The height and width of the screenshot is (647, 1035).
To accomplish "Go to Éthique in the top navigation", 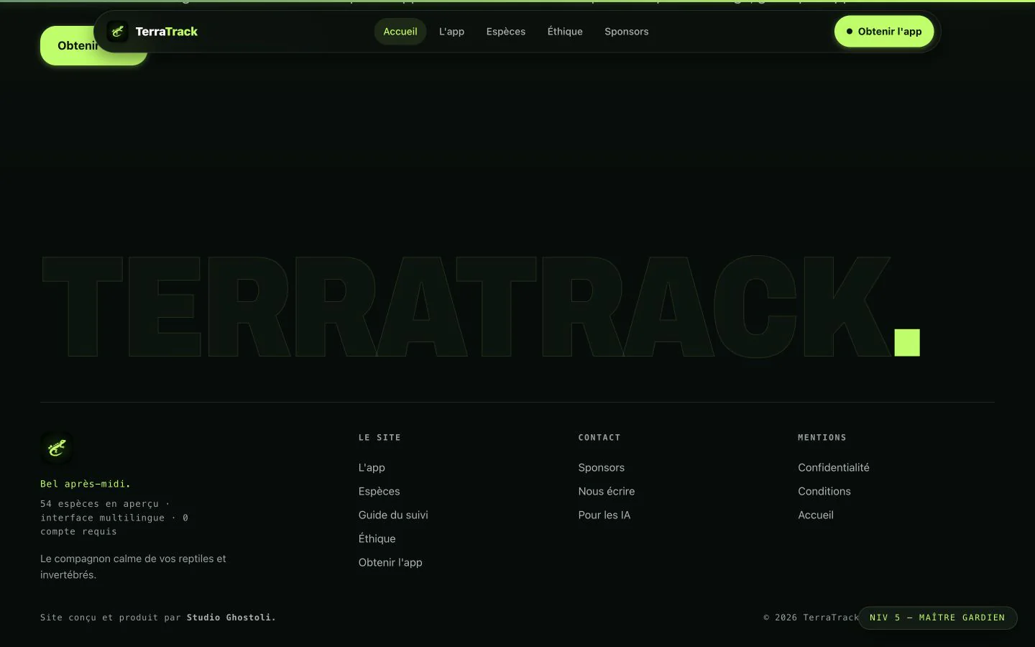I will tap(565, 32).
